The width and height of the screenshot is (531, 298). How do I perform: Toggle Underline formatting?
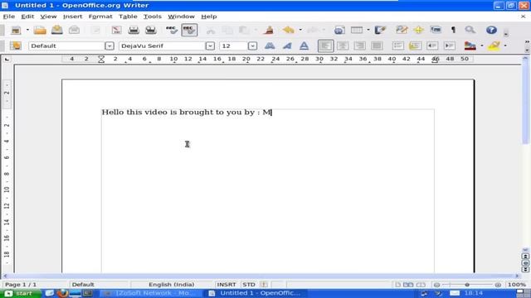pos(304,46)
